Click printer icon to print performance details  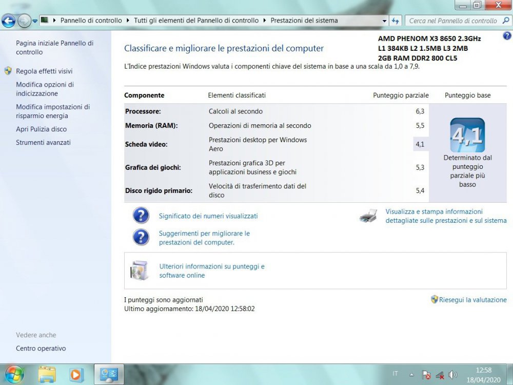tap(368, 216)
